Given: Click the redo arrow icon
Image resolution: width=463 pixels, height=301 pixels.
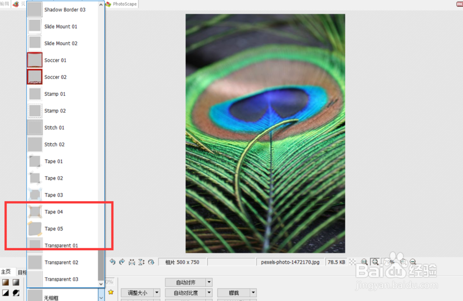Looking at the screenshot, I should coord(122,262).
